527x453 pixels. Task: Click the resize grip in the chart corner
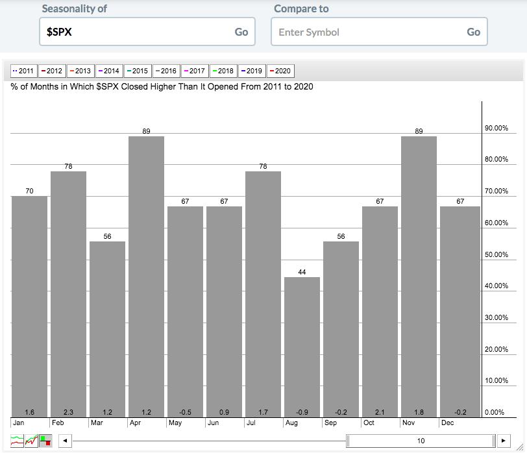(x=520, y=447)
